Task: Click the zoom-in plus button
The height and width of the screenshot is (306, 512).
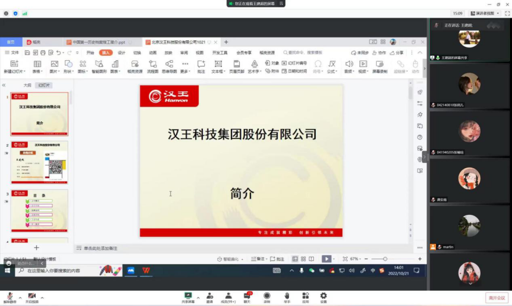Action: click(x=420, y=259)
